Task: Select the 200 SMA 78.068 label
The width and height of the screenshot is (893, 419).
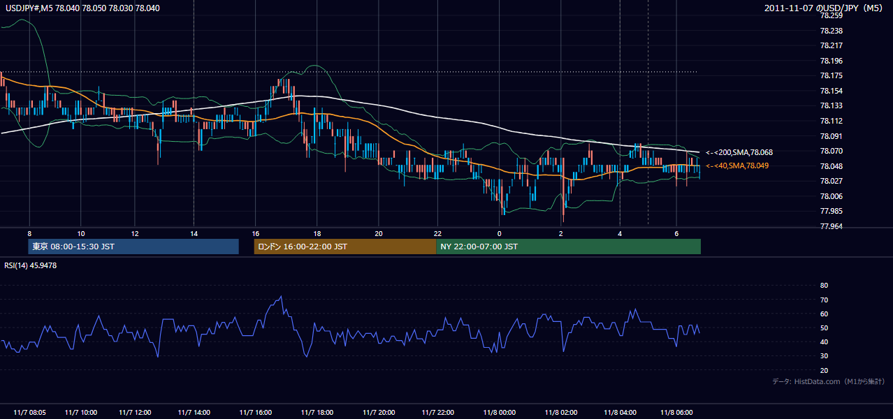Action: (739, 152)
